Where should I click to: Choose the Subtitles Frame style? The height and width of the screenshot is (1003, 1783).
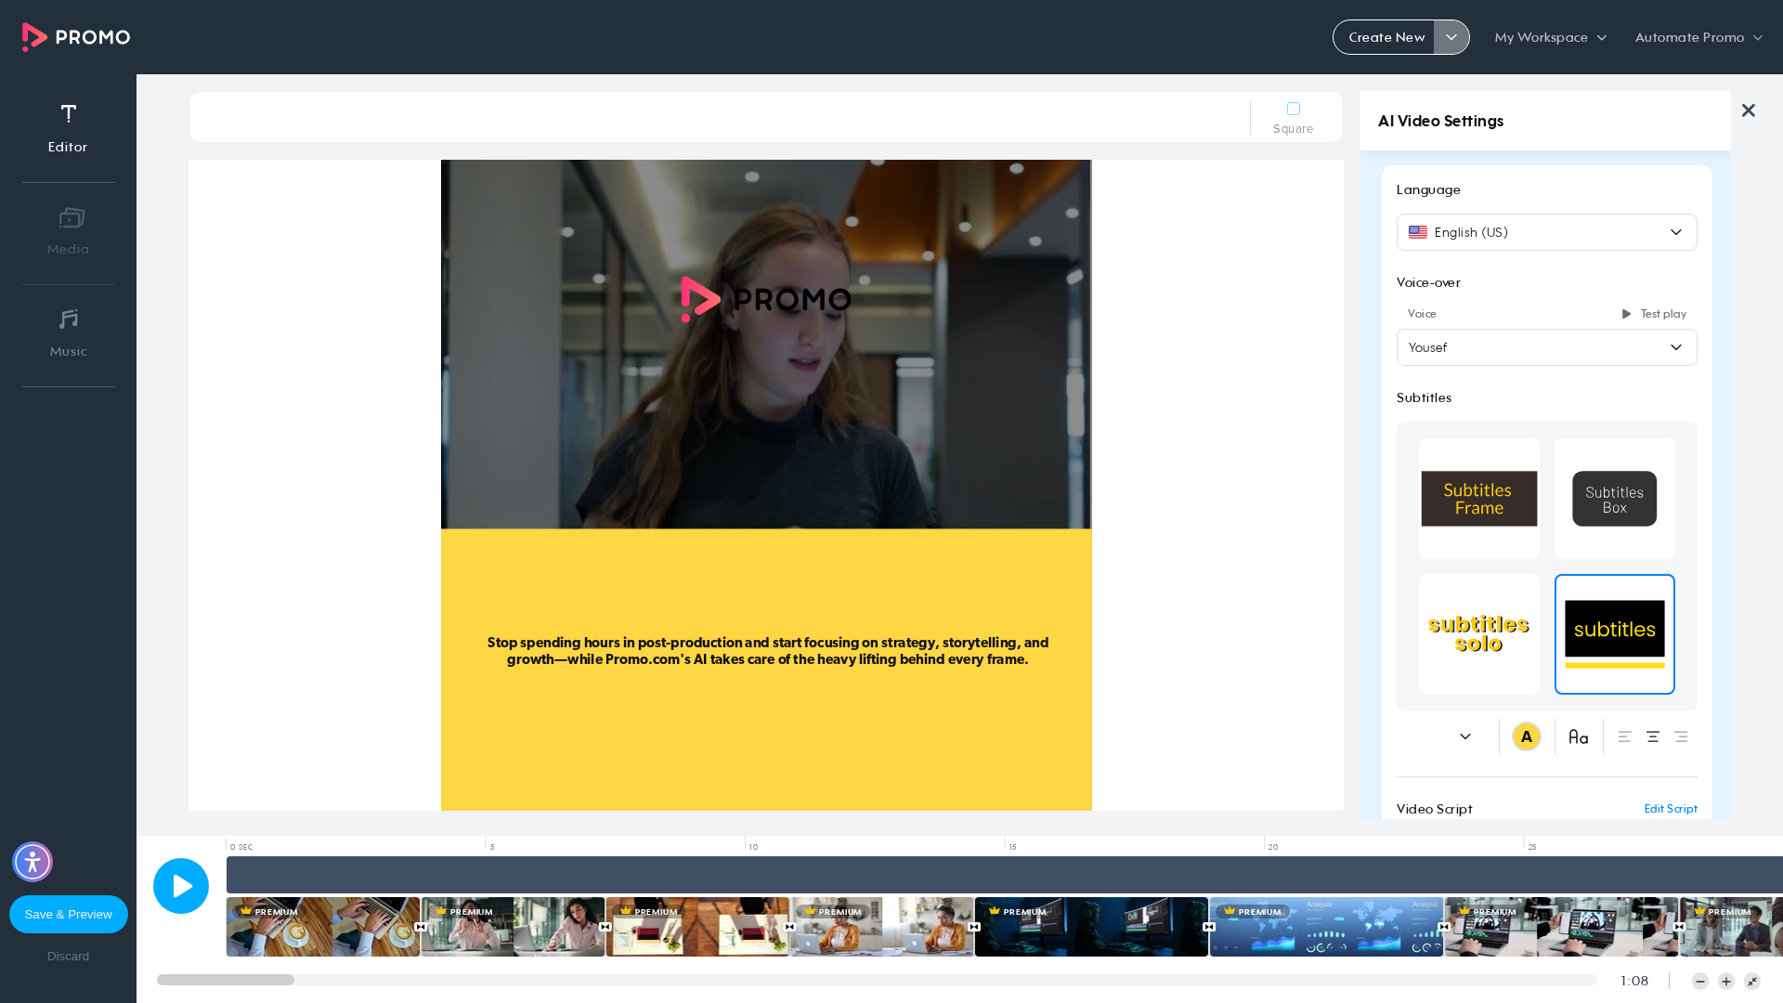(x=1479, y=499)
